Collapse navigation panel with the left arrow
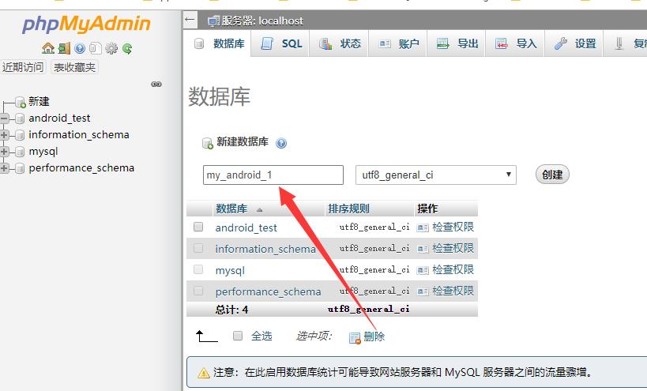 190,20
